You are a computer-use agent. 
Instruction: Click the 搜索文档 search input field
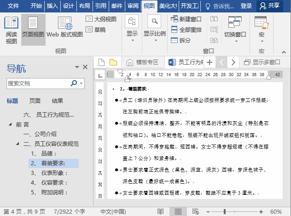38,83
